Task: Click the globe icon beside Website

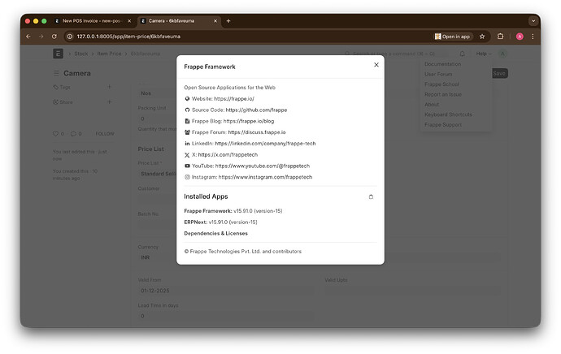Action: [187, 98]
